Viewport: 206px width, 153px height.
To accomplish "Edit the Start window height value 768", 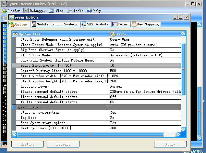I will pos(145,81).
